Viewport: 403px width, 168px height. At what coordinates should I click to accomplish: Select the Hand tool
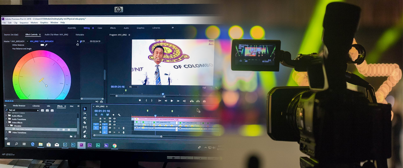tap(85, 136)
